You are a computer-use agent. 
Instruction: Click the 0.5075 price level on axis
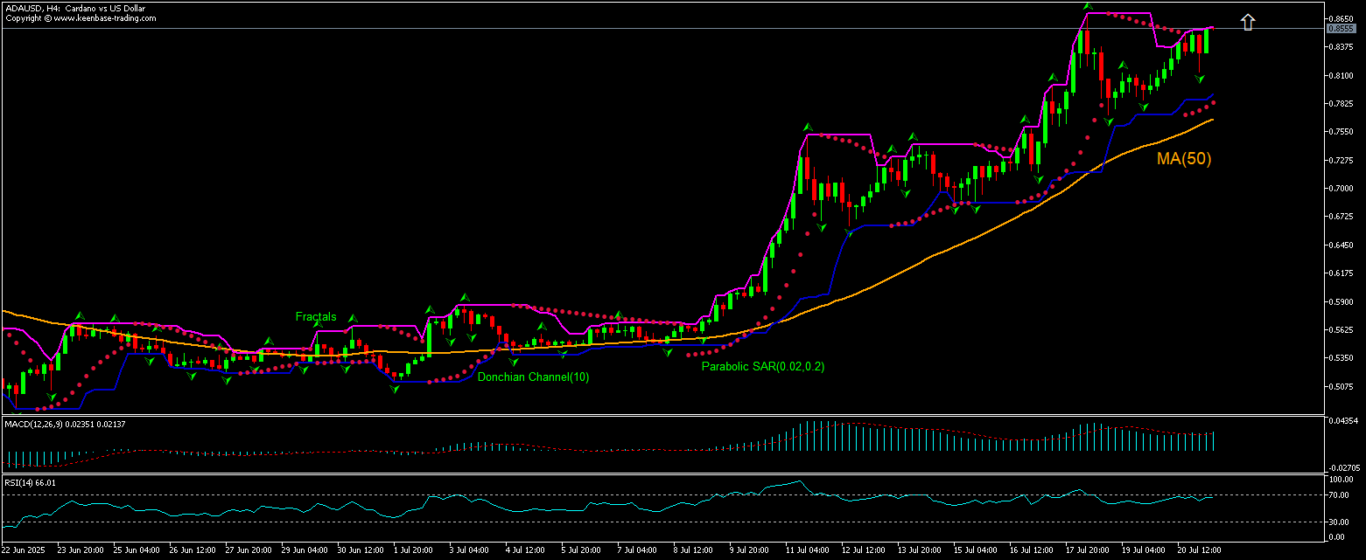point(1341,387)
